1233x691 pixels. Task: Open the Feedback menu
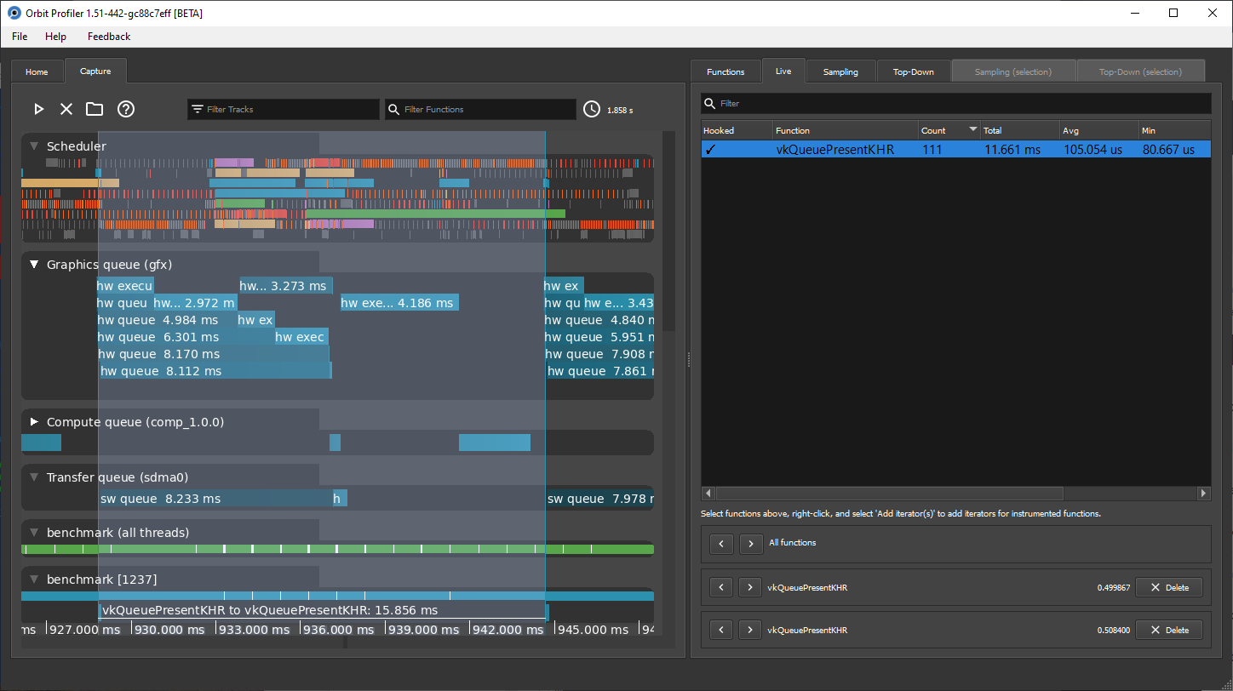[109, 37]
